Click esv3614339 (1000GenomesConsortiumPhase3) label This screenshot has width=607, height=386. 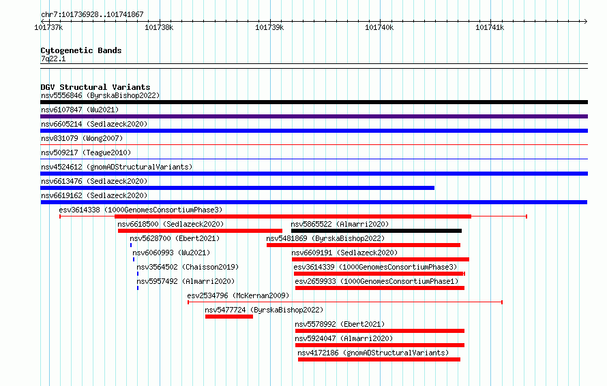click(376, 267)
